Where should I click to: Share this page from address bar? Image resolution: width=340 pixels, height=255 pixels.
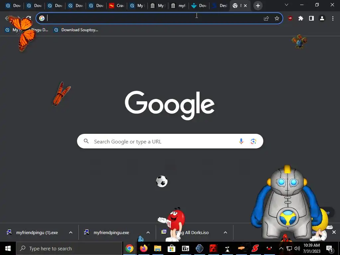pos(266,19)
